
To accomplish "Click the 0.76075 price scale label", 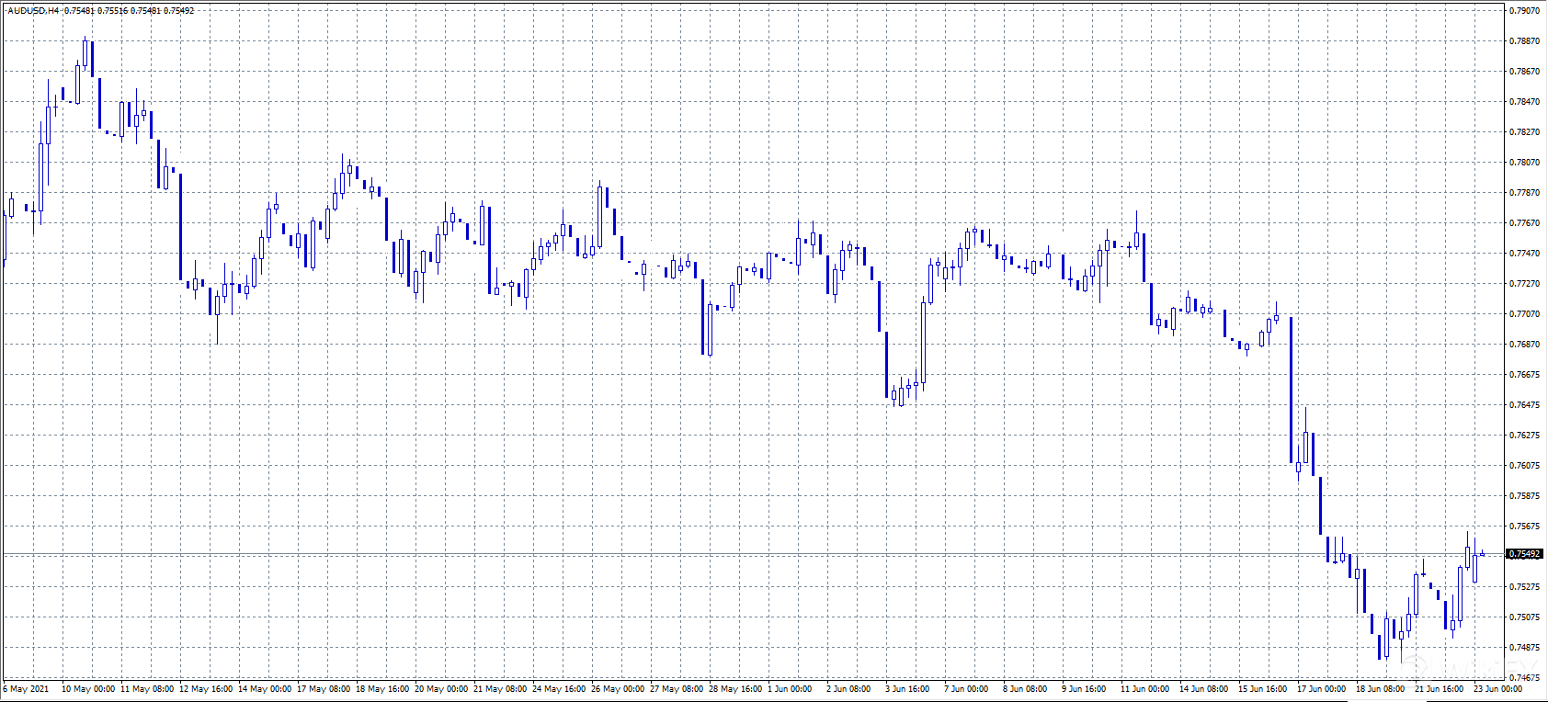I will [1524, 466].
